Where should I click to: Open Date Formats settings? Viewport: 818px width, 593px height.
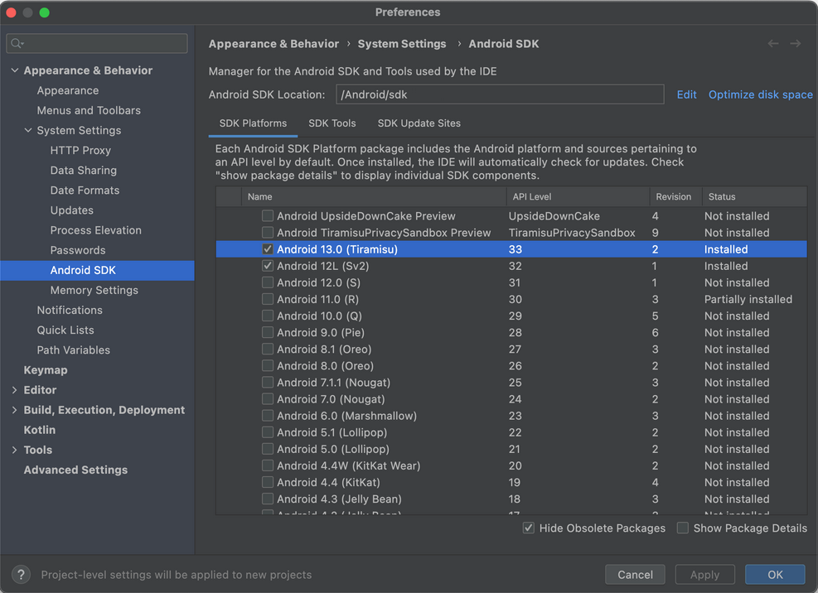(85, 190)
